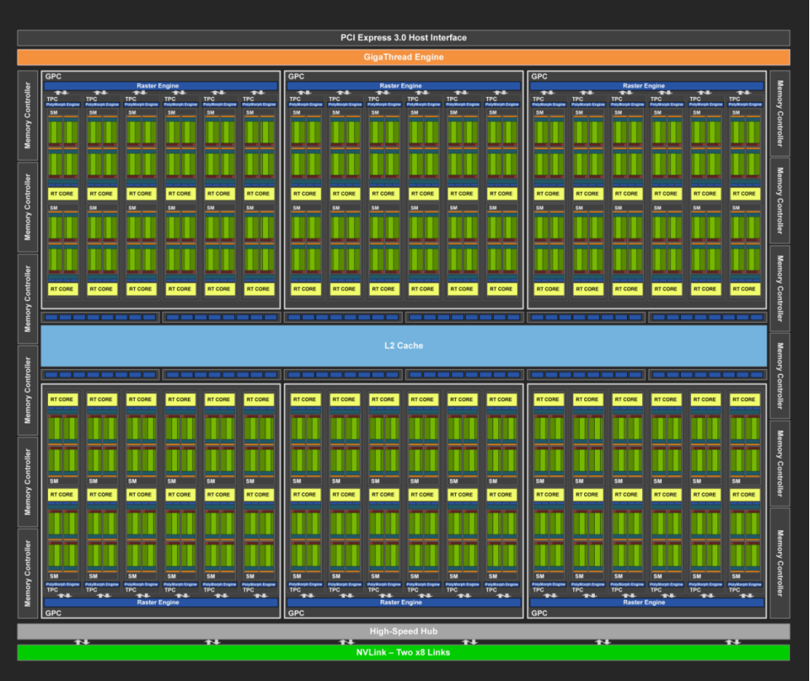
Task: Click the GPC label of the lower-right cluster
Action: click(x=539, y=613)
